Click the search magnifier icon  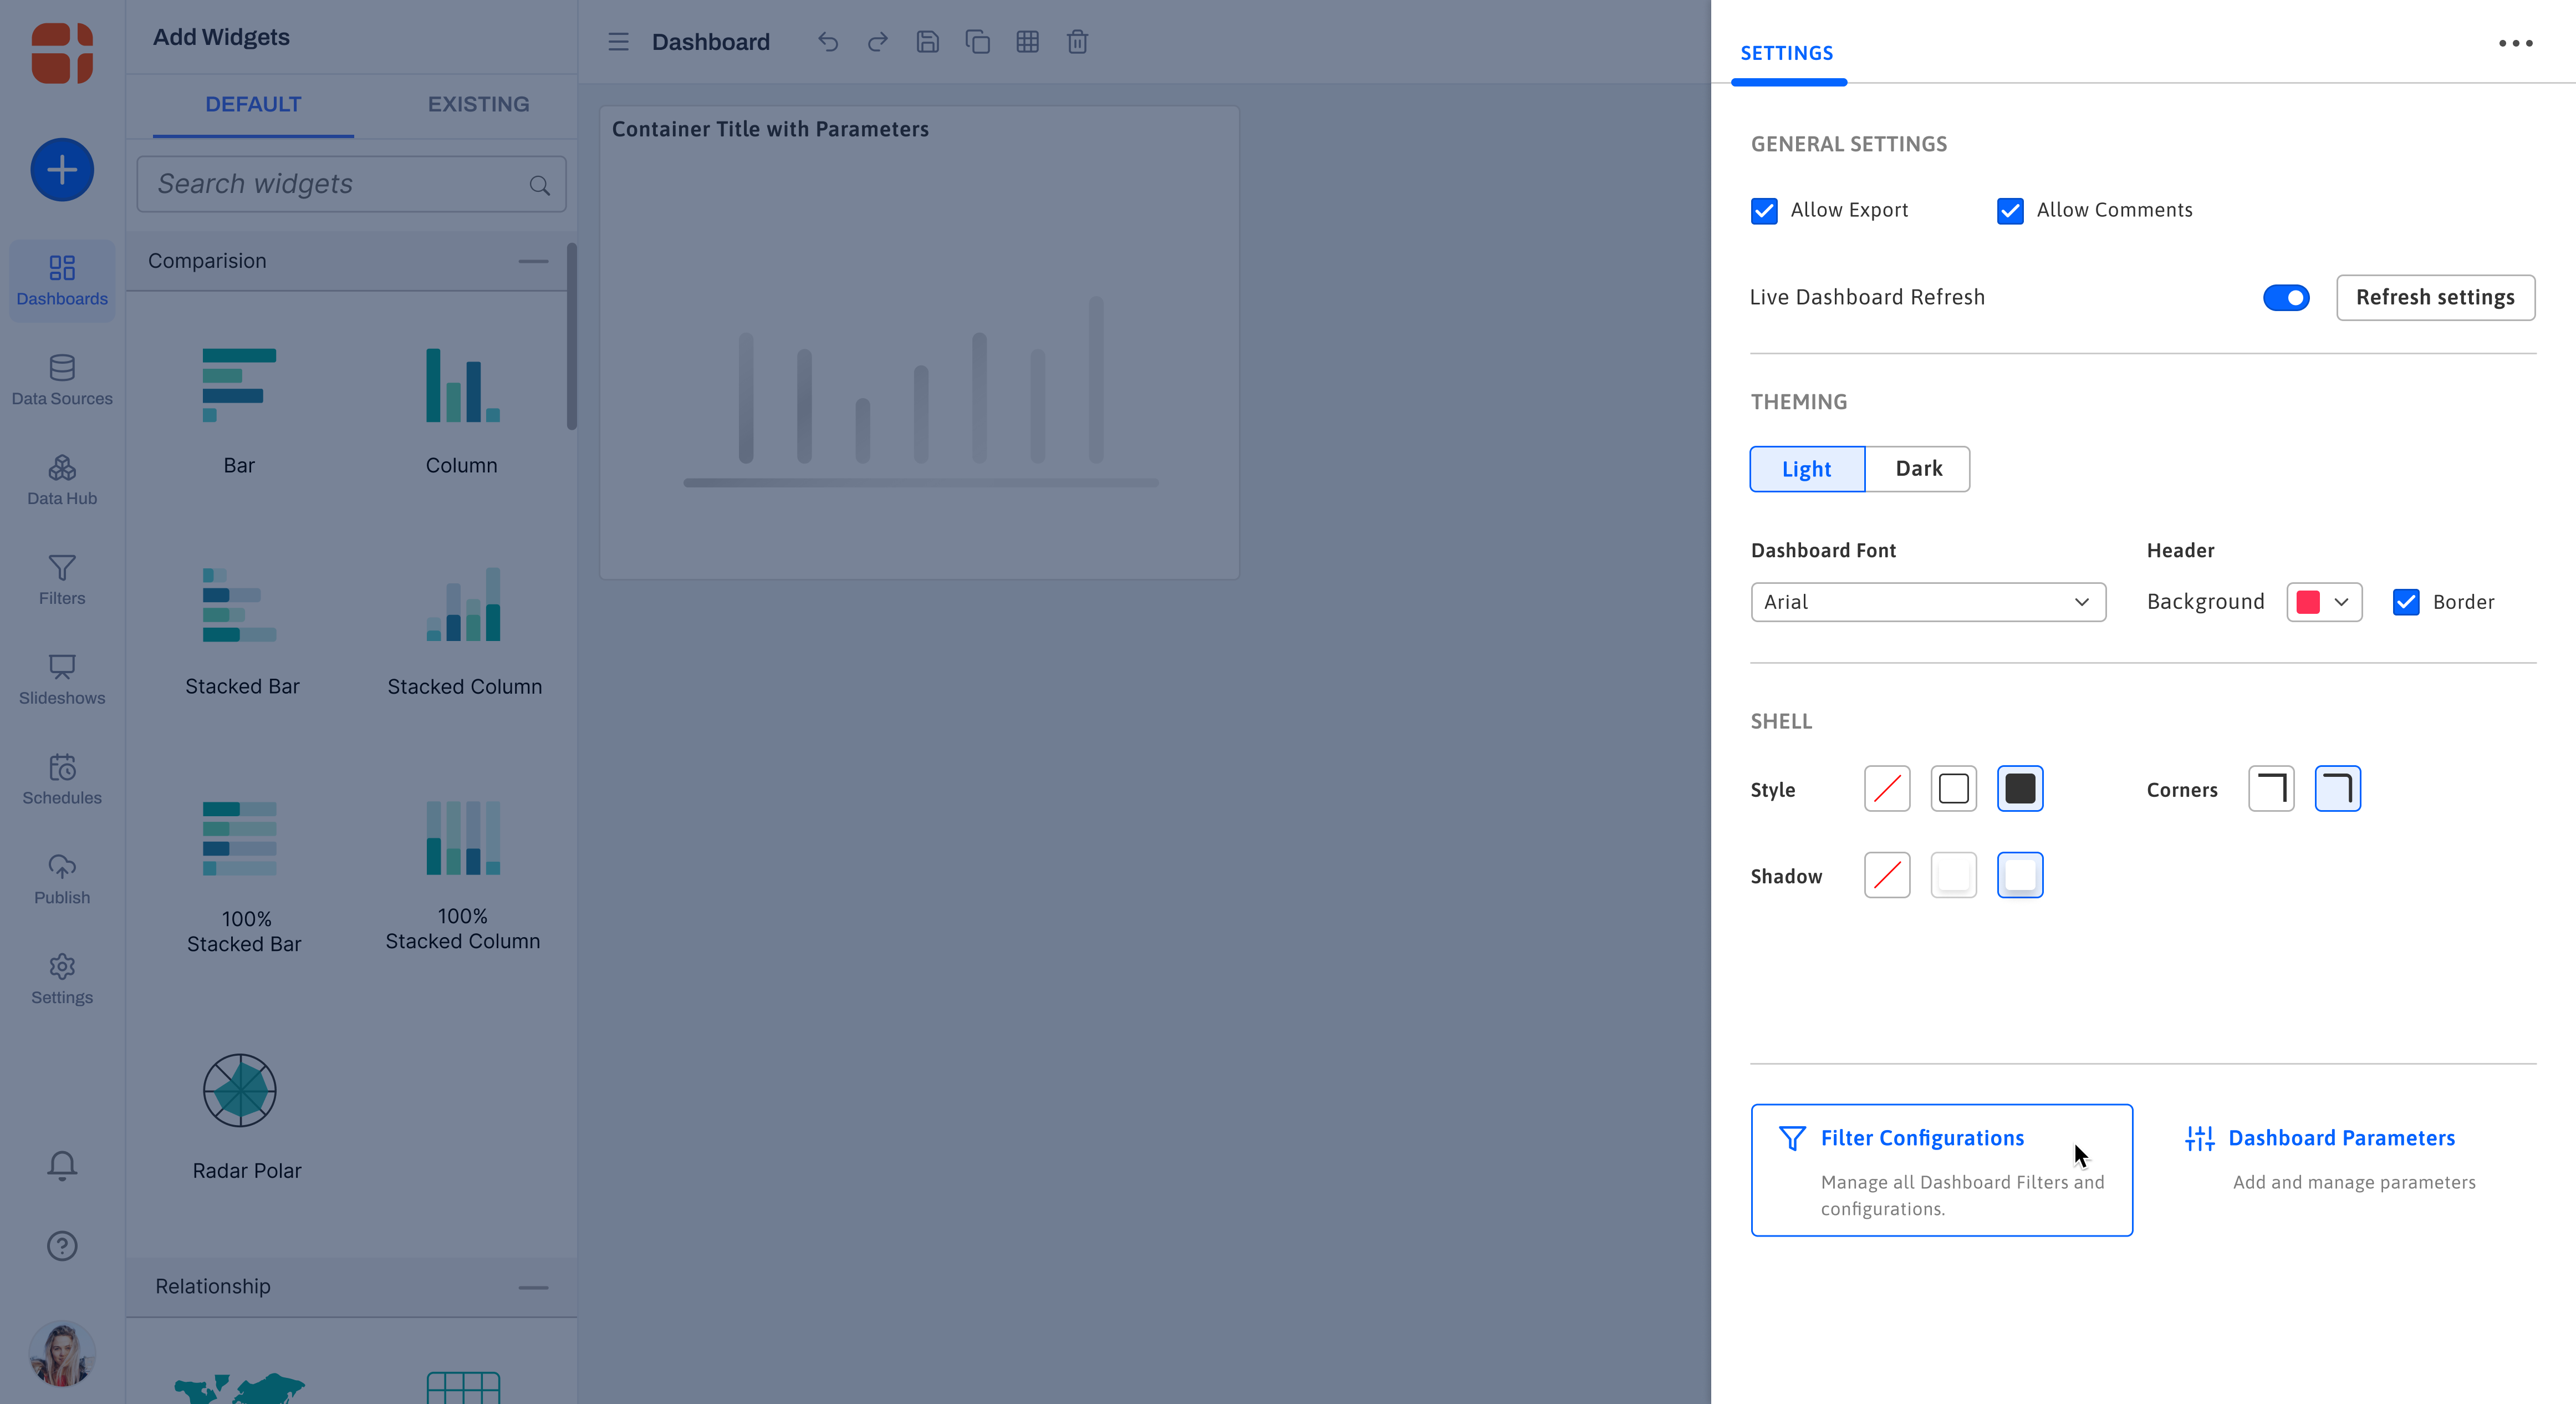click(x=540, y=185)
